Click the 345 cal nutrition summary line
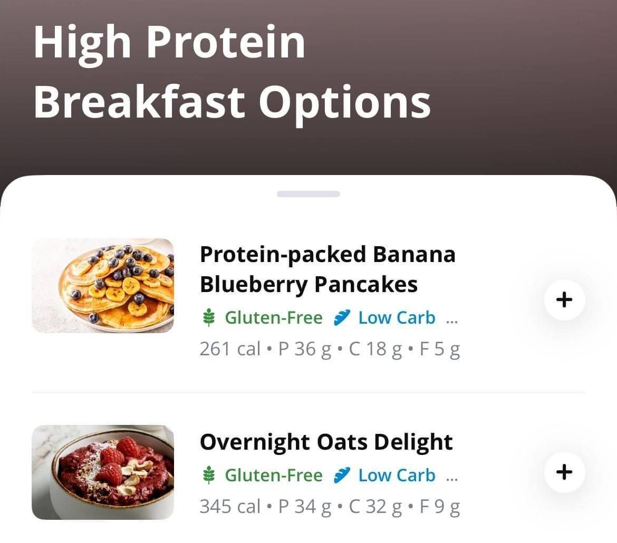The image size is (617, 543). tap(330, 507)
